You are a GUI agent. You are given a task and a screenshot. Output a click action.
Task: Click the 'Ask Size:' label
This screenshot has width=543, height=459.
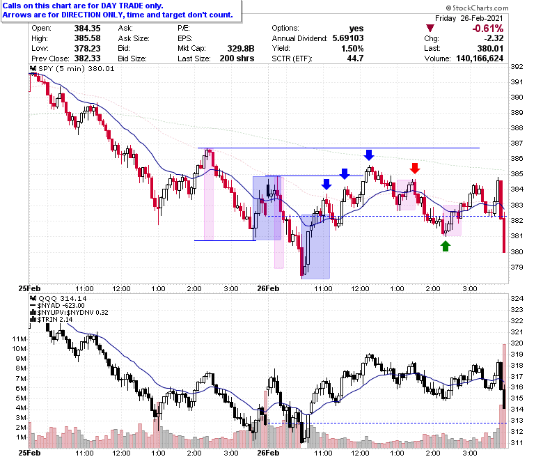click(134, 38)
